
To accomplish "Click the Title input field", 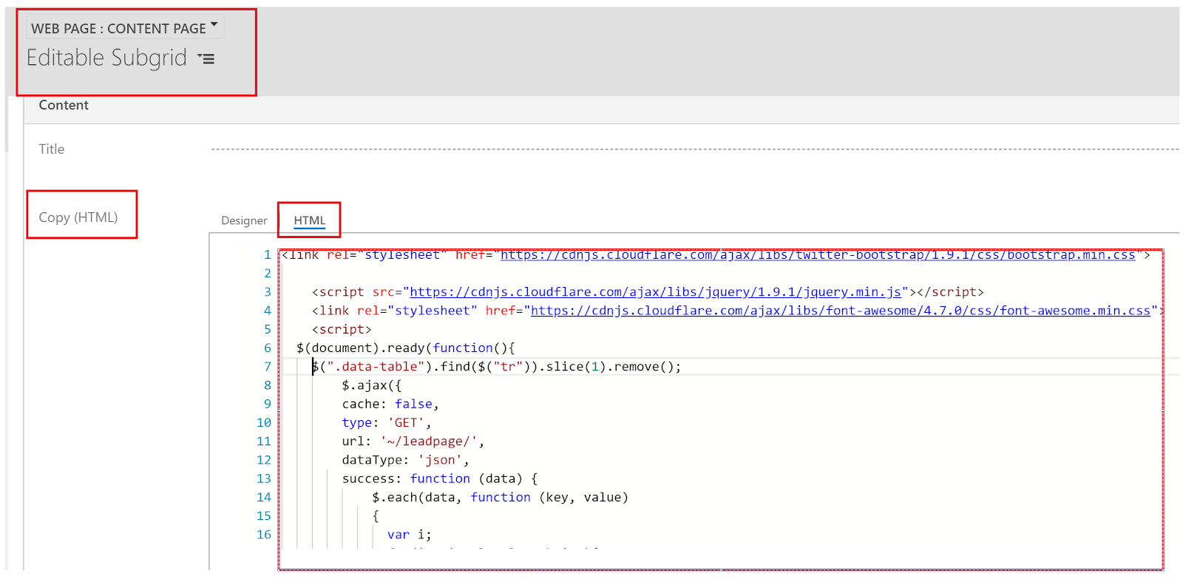I will pyautogui.click(x=694, y=149).
